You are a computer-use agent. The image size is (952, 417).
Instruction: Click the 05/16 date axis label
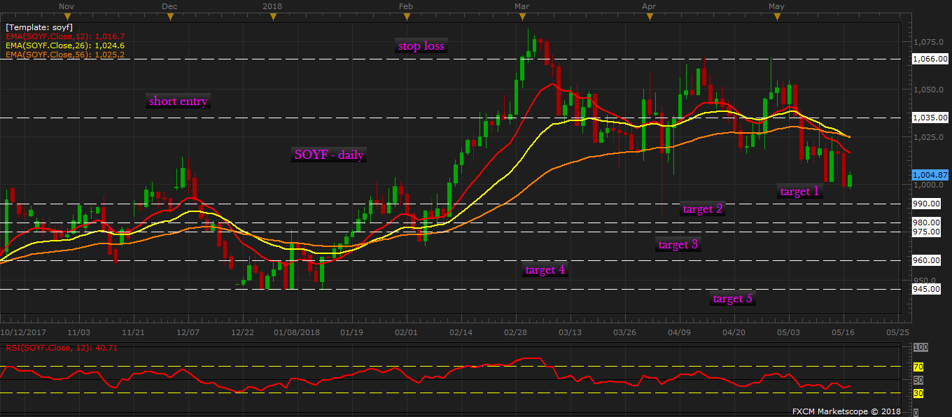843,332
